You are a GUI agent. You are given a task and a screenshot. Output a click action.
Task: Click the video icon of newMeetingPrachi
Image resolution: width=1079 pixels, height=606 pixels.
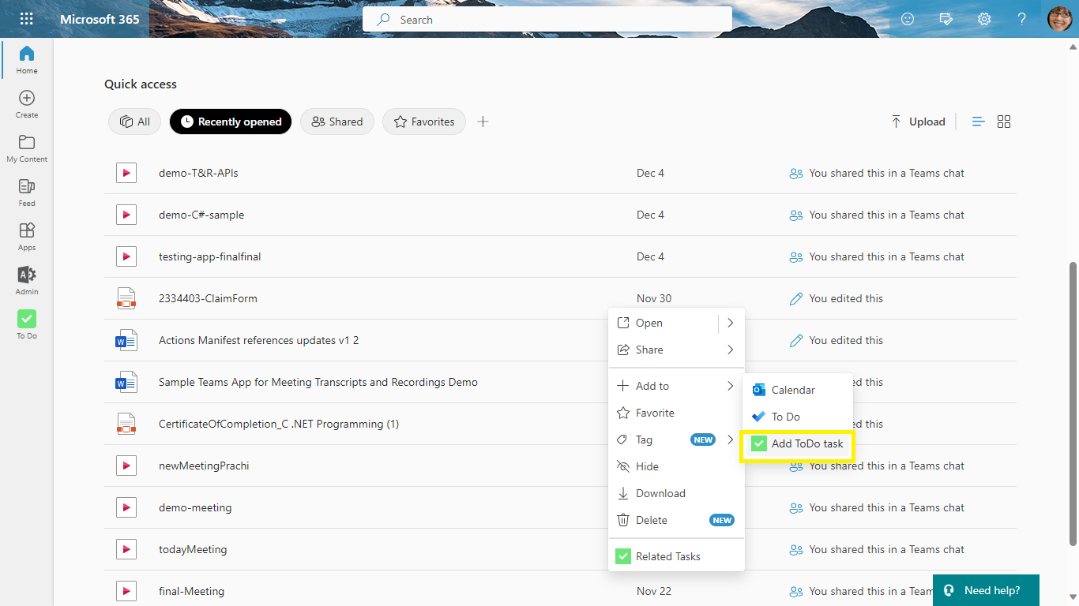126,466
